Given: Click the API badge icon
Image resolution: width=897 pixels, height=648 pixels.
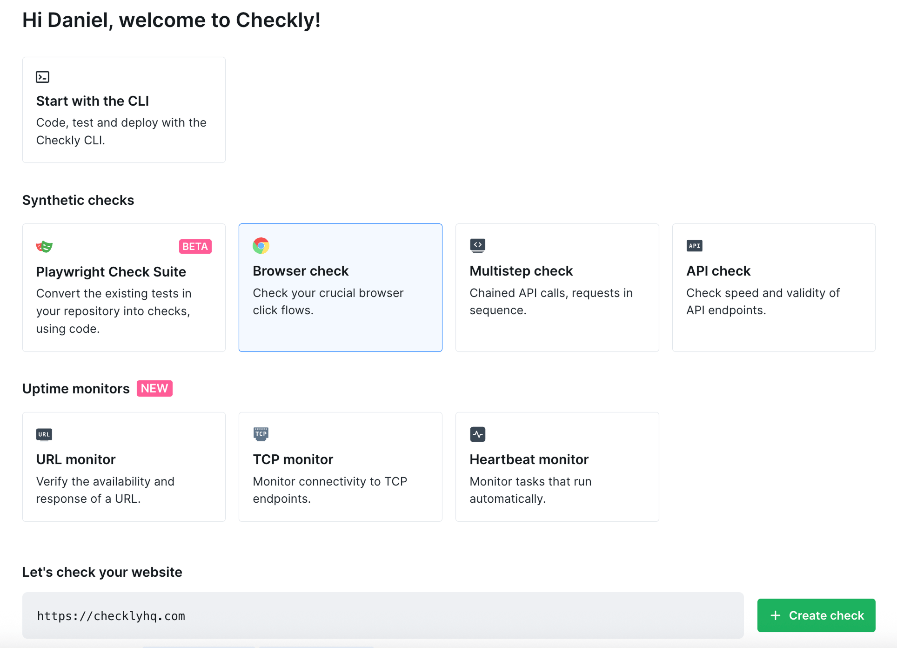Looking at the screenshot, I should pos(694,245).
